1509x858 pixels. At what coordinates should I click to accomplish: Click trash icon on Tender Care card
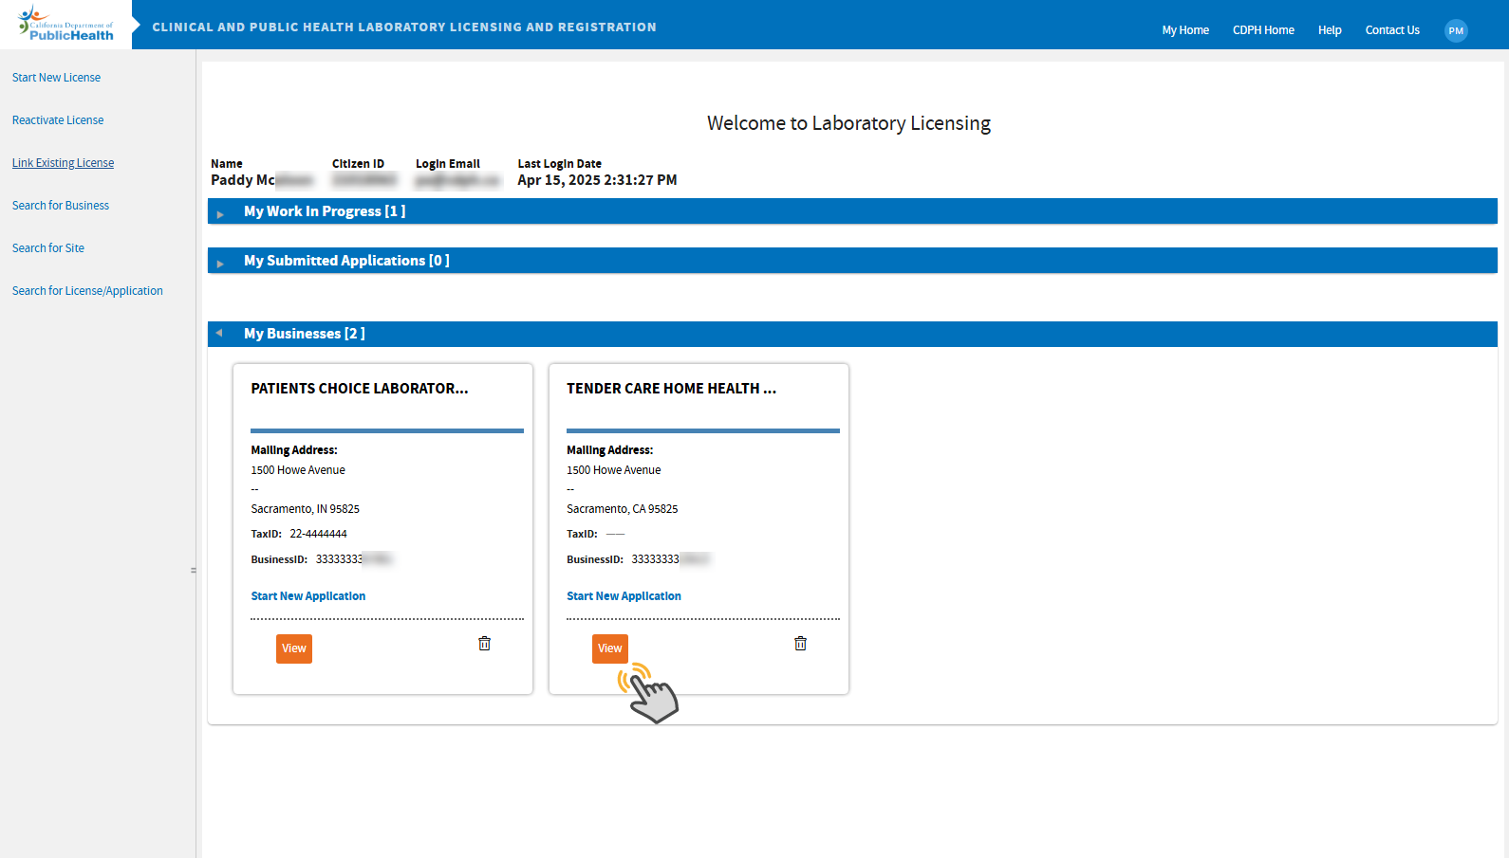click(x=800, y=644)
